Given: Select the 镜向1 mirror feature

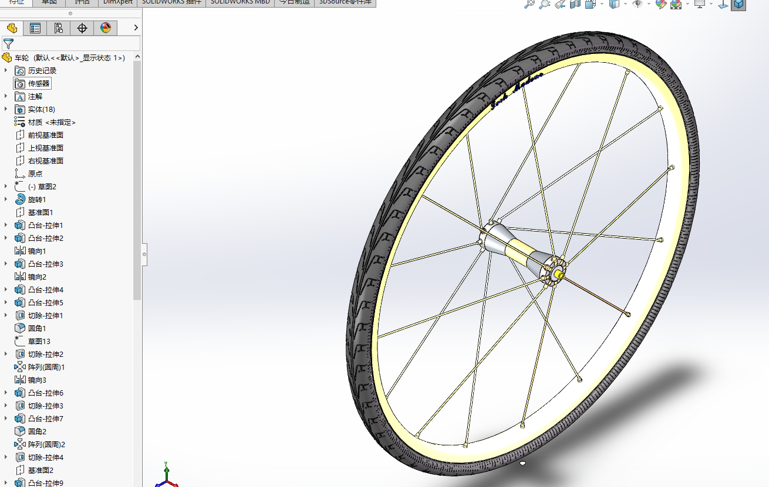Looking at the screenshot, I should (x=31, y=251).
